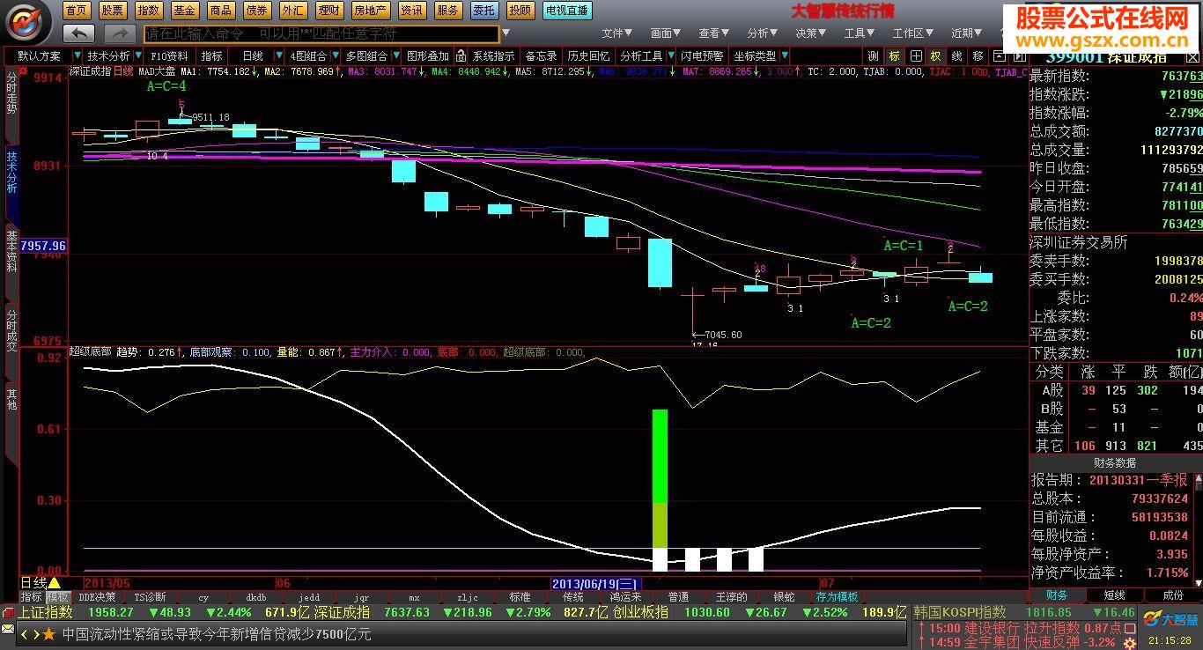
Task: Select the 模板 template tab at bottom
Action: (58, 597)
